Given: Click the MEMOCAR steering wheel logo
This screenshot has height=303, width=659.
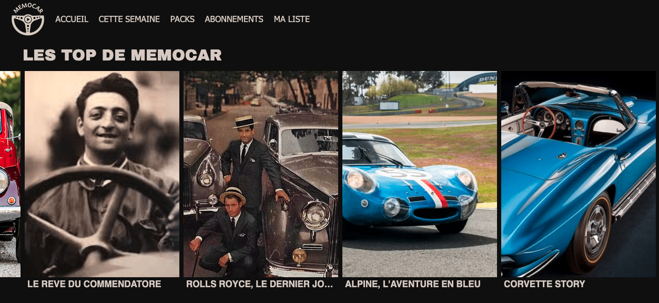Looking at the screenshot, I should pyautogui.click(x=28, y=19).
